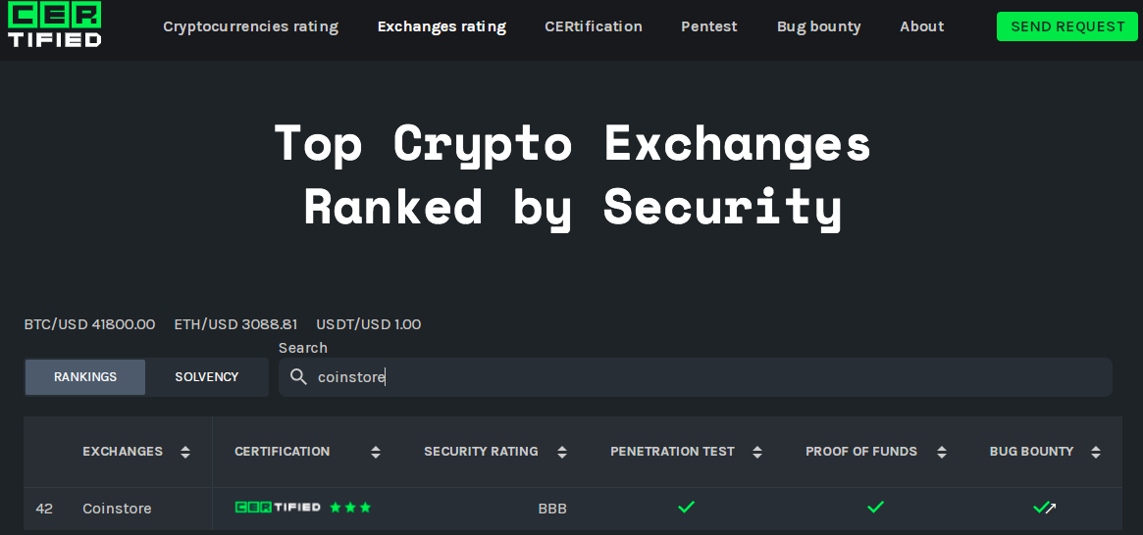The image size is (1143, 535).
Task: Click the CERtified badge in Coinstore row
Action: (278, 508)
